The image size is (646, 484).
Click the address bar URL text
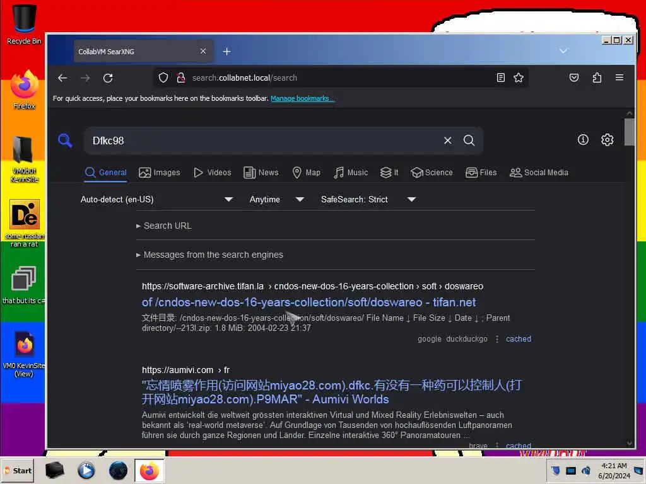pos(244,78)
